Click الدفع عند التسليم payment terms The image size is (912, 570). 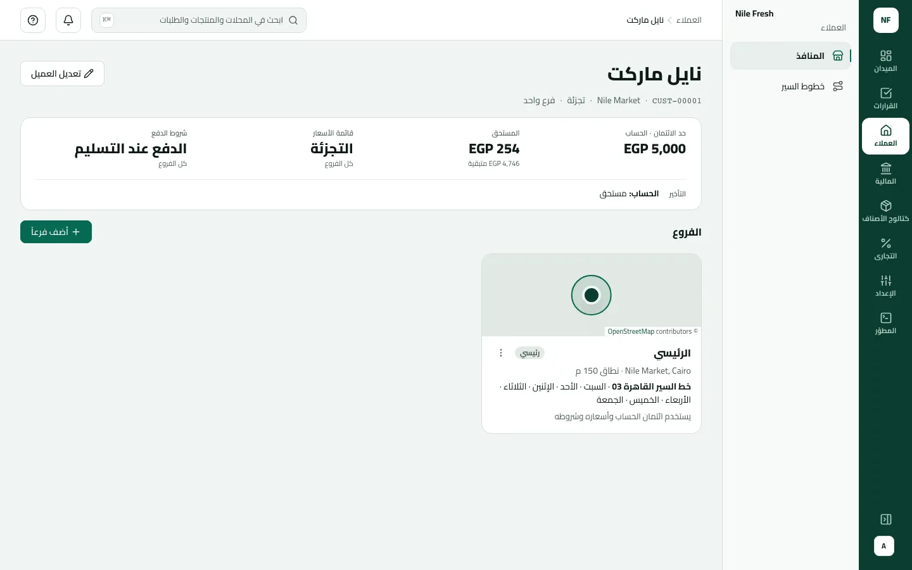(131, 149)
